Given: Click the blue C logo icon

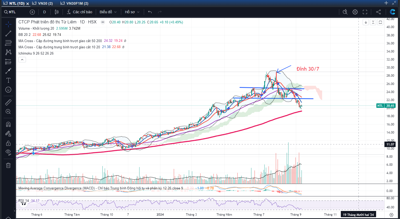Looking at the screenshot, I should click(x=392, y=12).
